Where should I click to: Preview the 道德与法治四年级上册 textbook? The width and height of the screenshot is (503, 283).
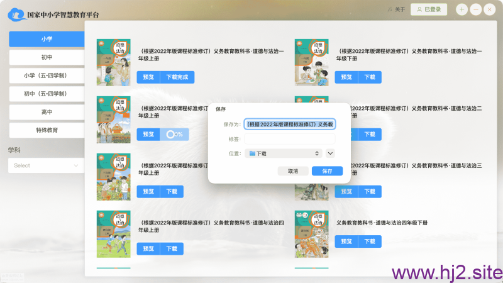pyautogui.click(x=148, y=248)
